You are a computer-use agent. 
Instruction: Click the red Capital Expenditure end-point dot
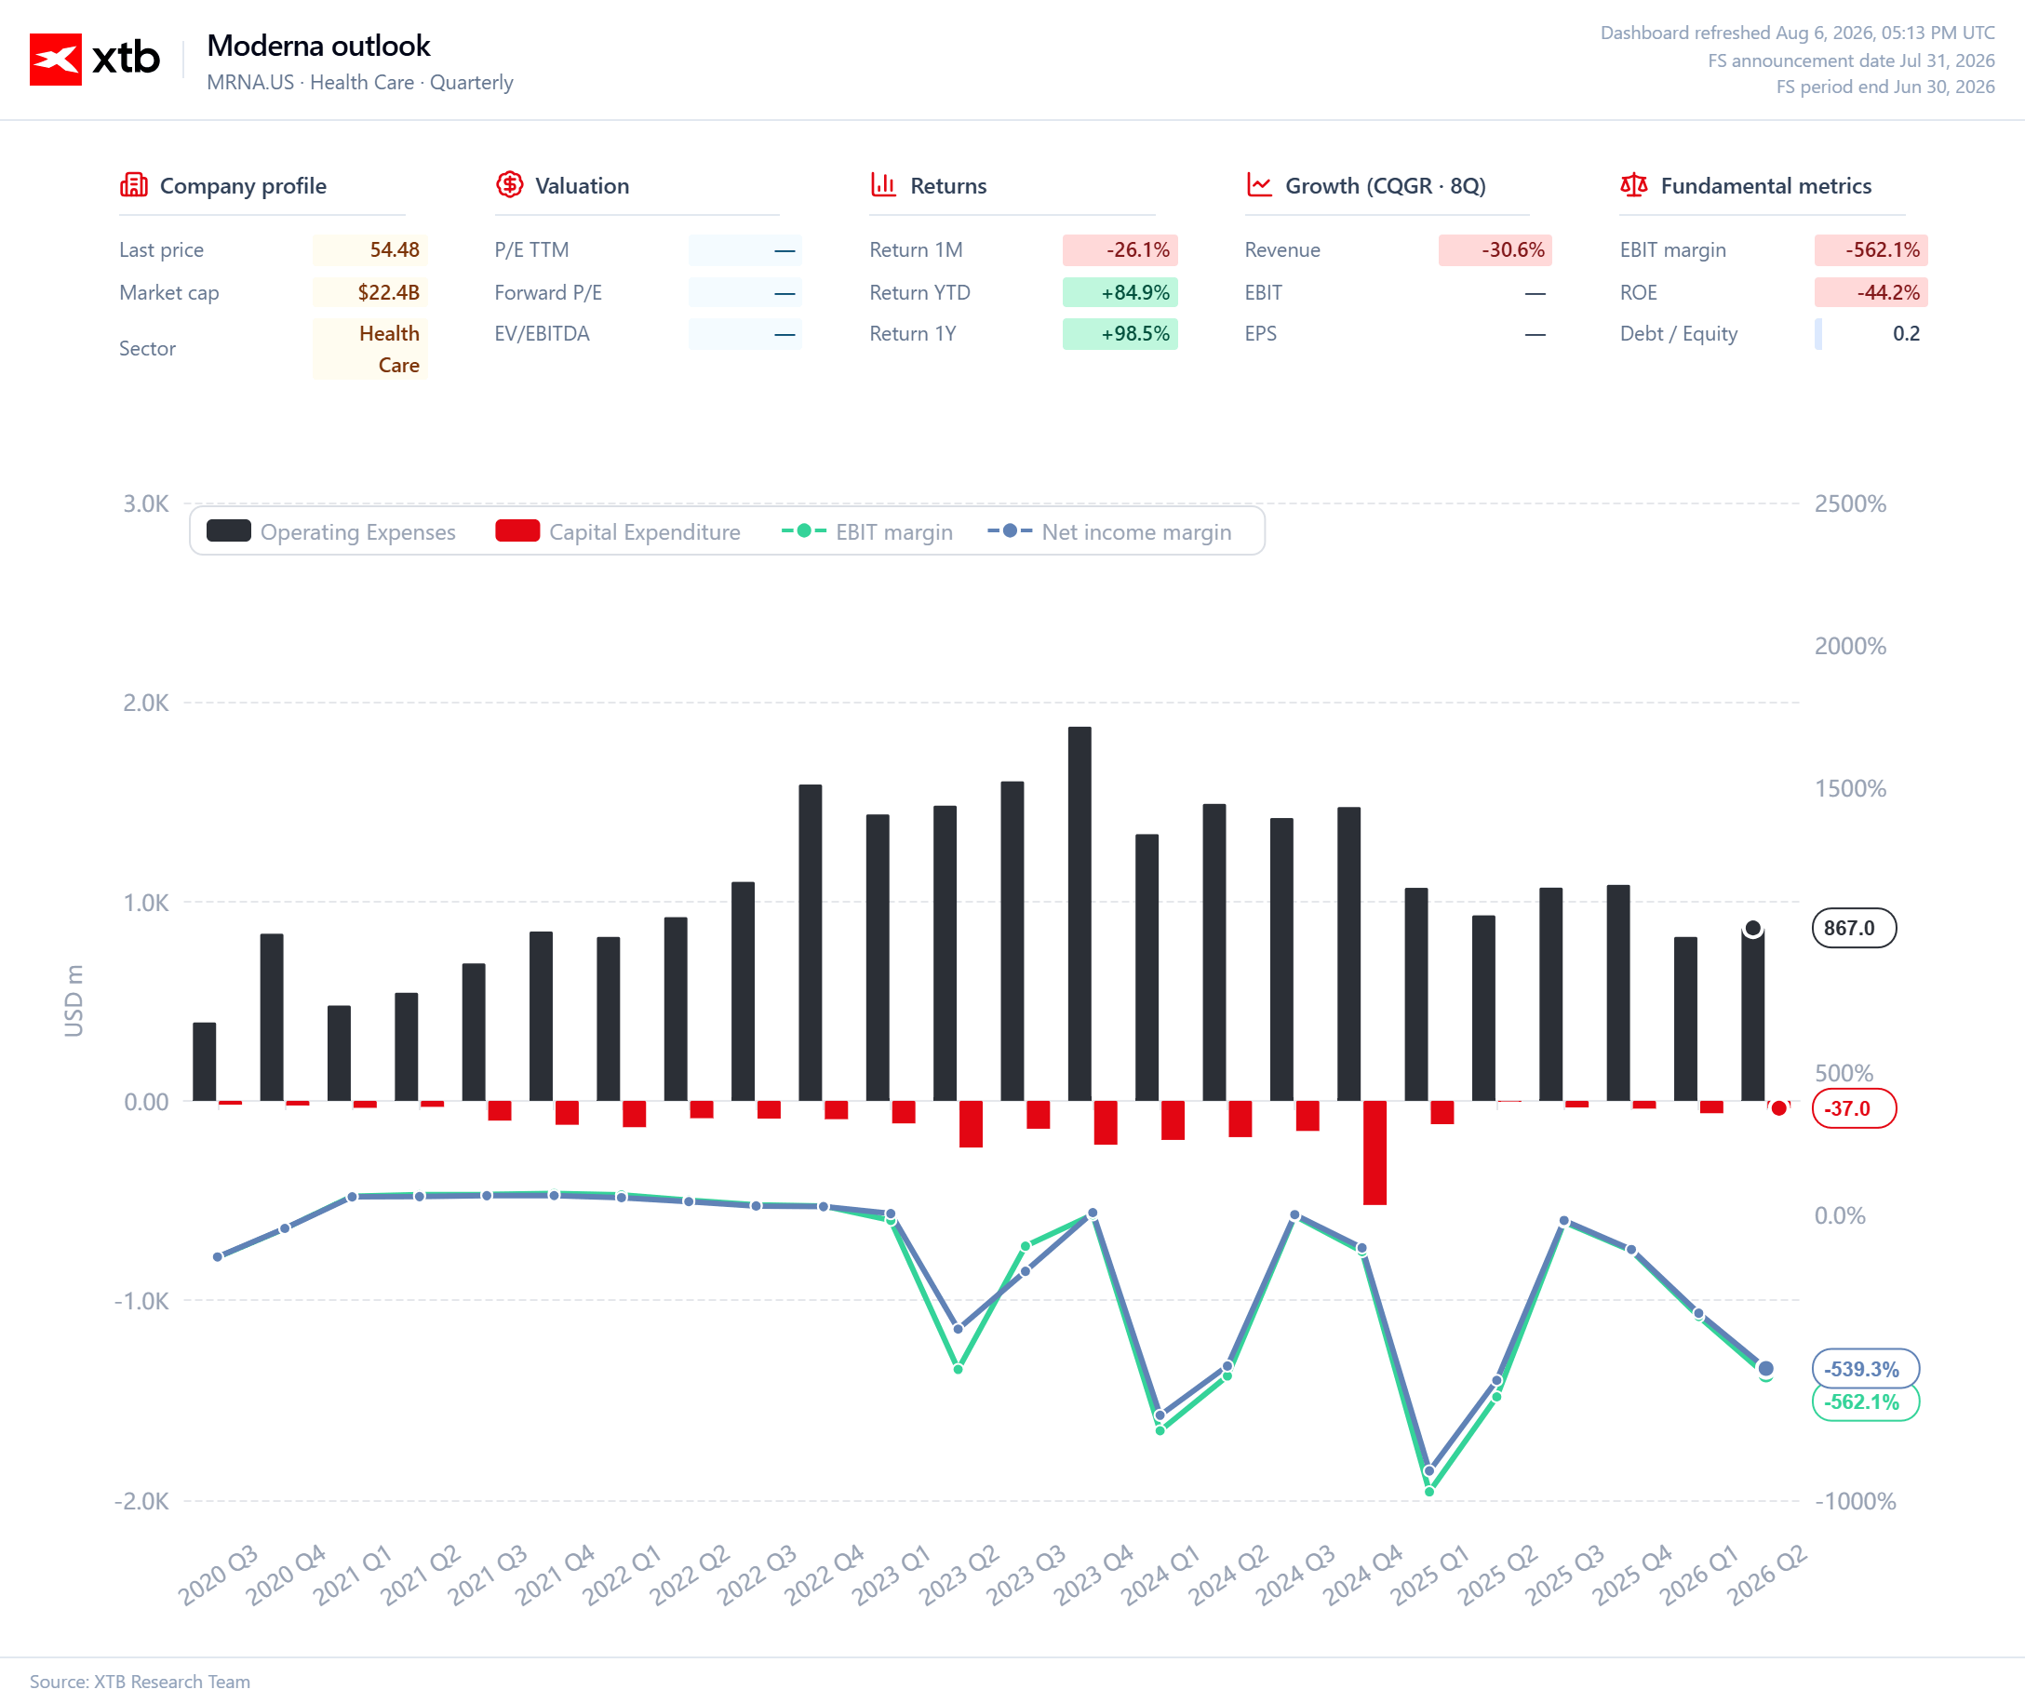1779,1108
